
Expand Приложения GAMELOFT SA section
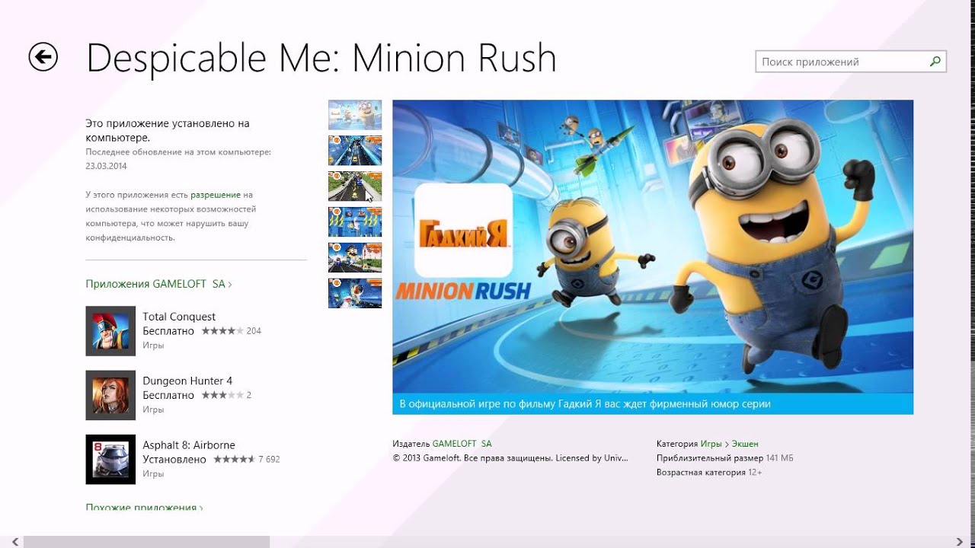158,284
